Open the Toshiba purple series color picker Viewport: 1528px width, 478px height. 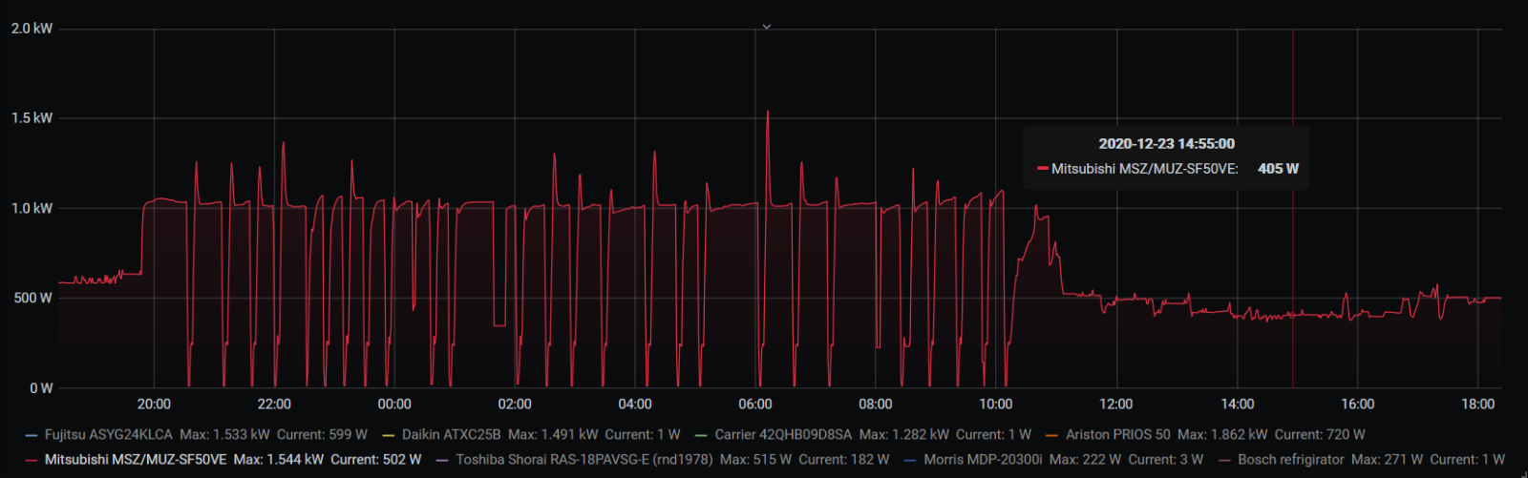coord(442,460)
